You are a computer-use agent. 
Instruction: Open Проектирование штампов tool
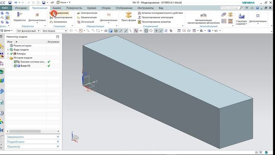(154, 22)
